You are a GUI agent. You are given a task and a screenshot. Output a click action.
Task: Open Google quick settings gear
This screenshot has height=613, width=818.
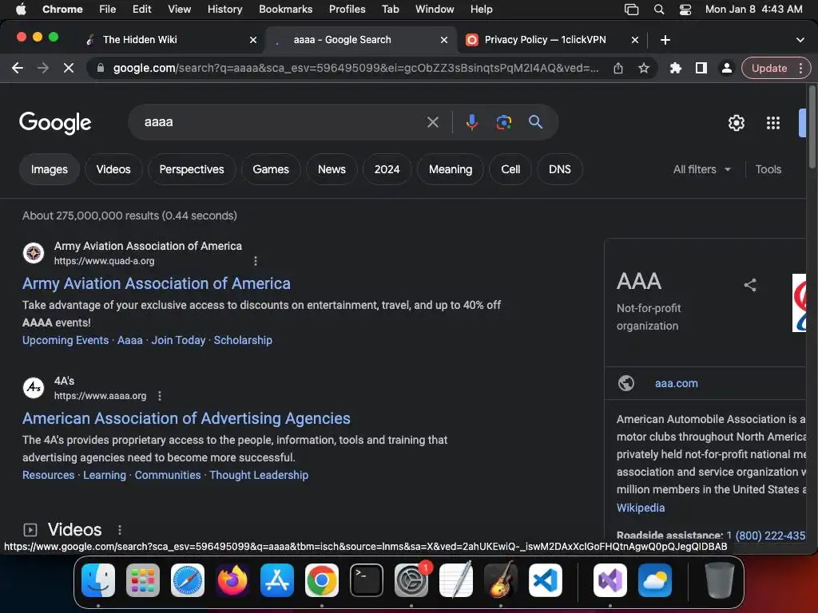736,123
